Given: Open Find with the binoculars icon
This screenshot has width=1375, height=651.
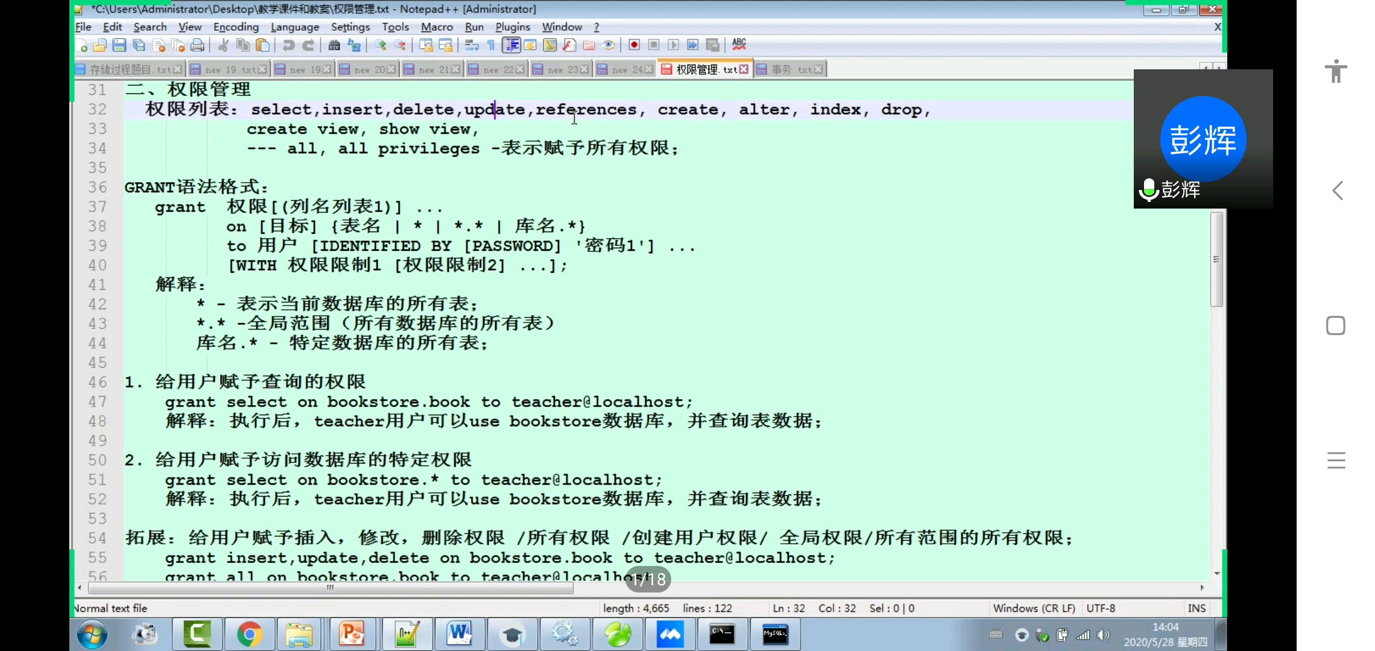Looking at the screenshot, I should point(334,45).
